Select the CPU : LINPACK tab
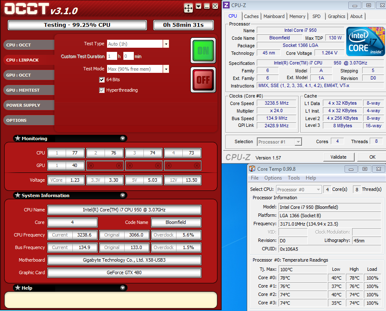This screenshot has width=386, height=311. point(28,60)
